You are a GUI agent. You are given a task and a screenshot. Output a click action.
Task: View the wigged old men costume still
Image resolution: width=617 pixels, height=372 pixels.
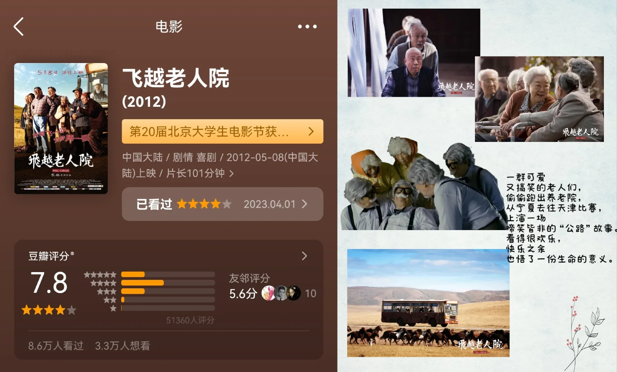point(423,184)
